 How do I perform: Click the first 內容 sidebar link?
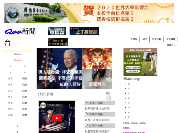[10, 78]
